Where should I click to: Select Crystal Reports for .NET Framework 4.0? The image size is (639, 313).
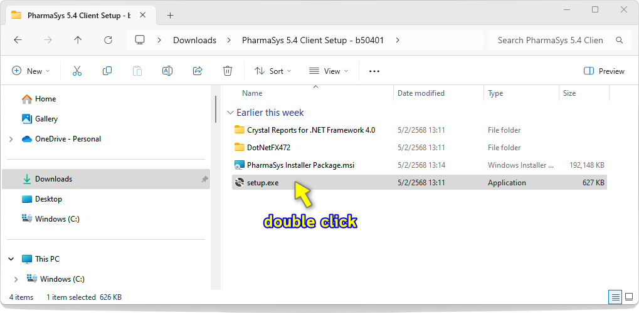click(311, 130)
